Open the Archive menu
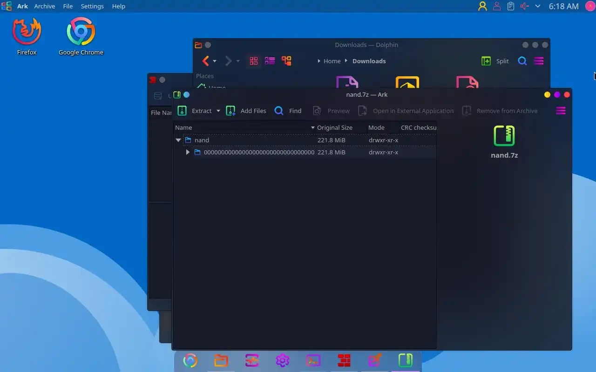 [x=45, y=6]
